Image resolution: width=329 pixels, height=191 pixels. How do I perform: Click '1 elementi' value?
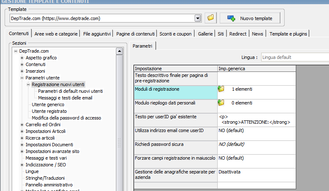click(x=242, y=89)
